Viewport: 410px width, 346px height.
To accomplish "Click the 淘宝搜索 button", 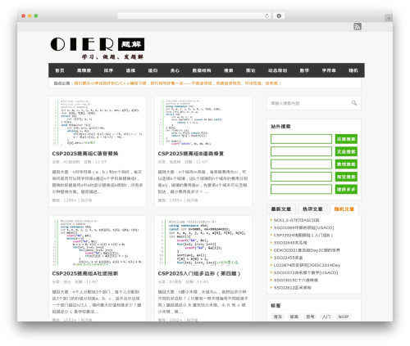I will pos(346,177).
